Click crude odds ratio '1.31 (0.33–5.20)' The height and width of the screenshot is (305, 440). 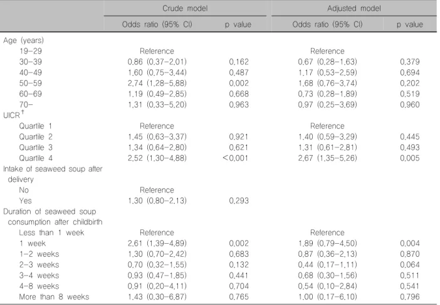(x=157, y=104)
